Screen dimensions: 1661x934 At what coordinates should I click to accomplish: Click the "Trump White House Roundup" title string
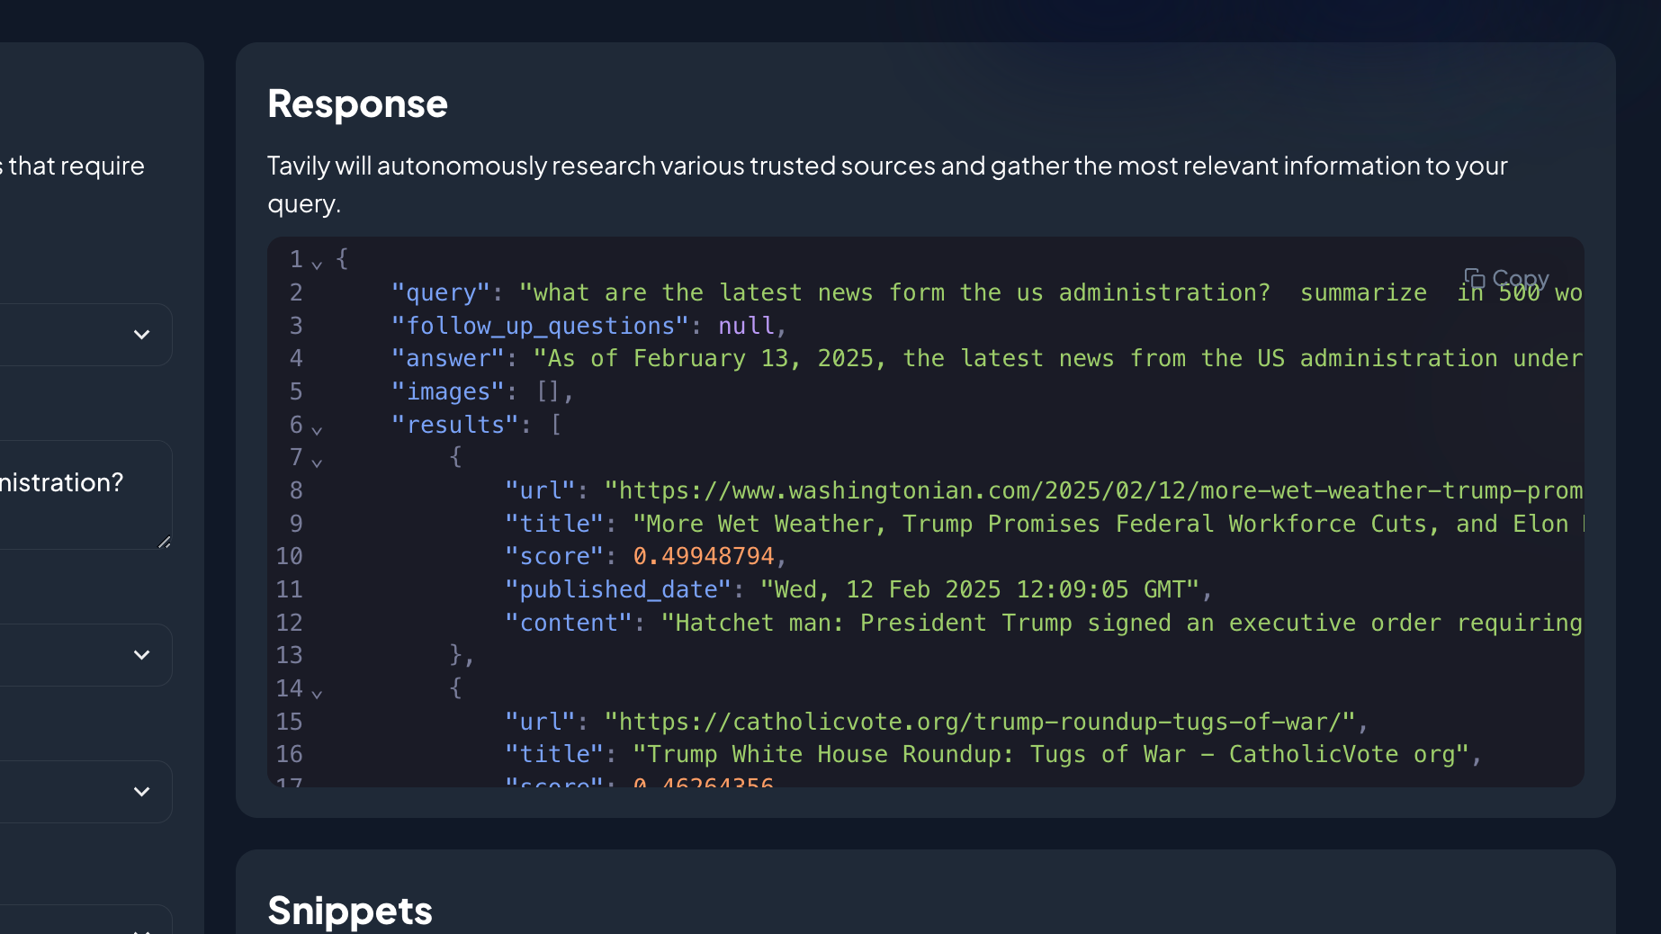(x=1051, y=754)
